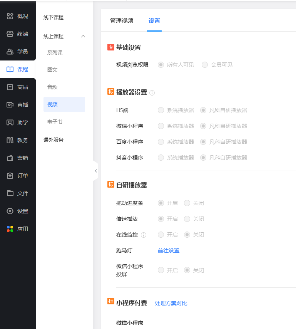Collapse the 线上课程 menu chevron
The height and width of the screenshot is (329, 296).
pos(83,36)
